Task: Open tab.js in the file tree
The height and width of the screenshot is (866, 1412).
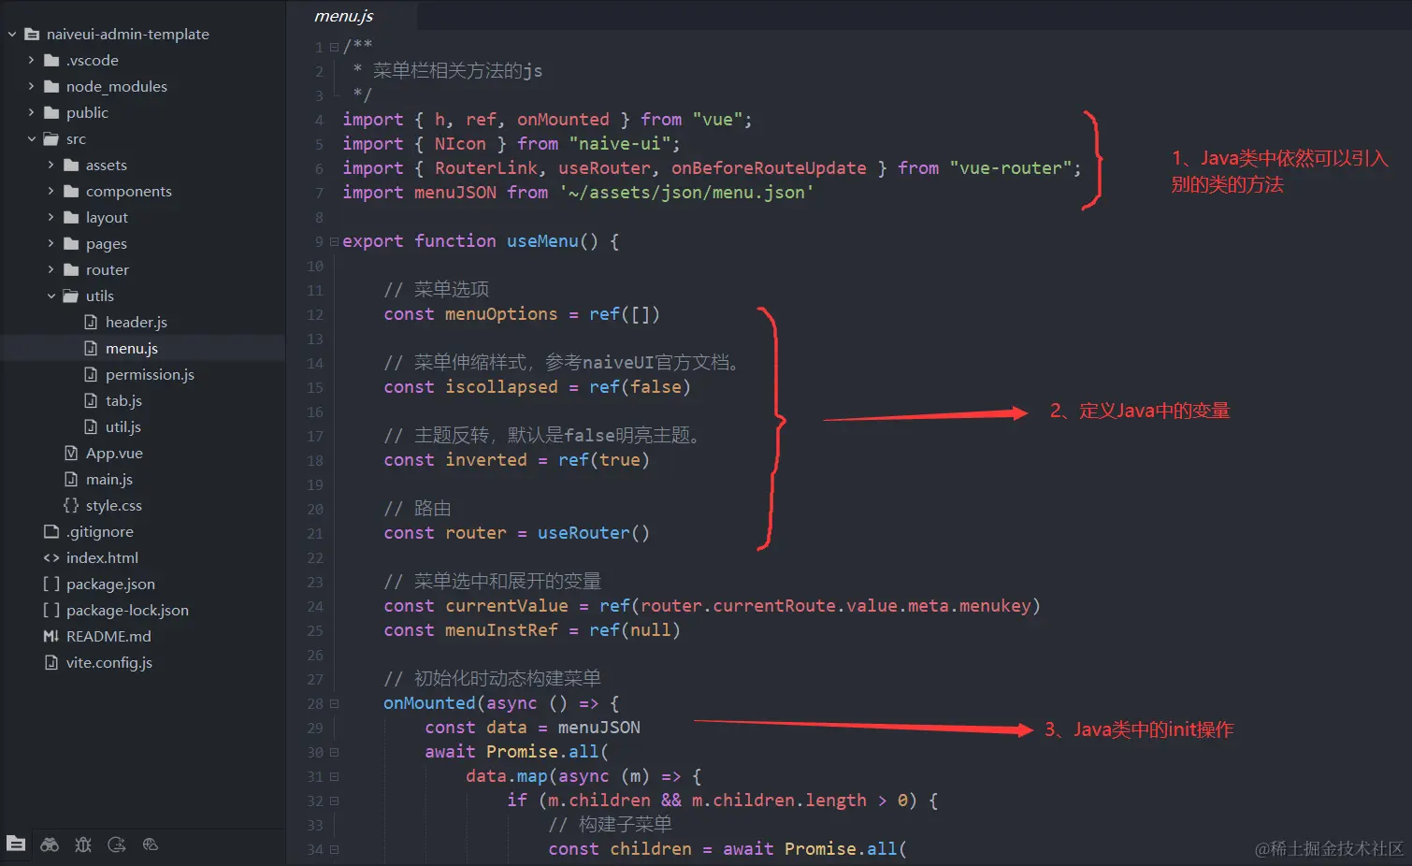Action: [x=123, y=400]
